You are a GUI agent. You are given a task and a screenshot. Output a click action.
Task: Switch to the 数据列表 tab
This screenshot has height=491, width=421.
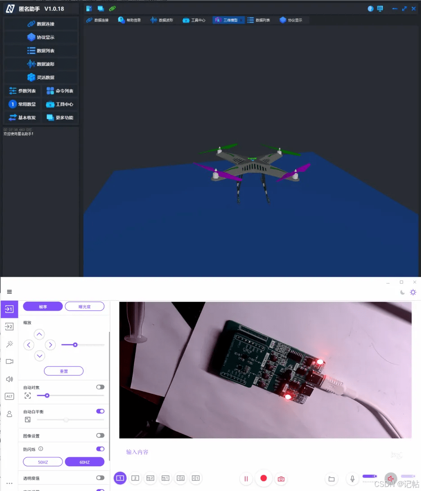tap(258, 20)
